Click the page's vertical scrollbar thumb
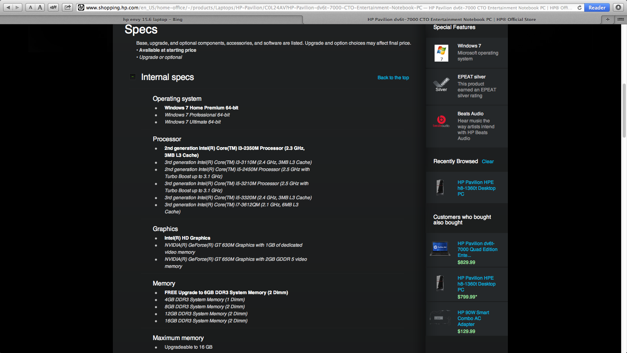The width and height of the screenshot is (627, 353). tap(624, 110)
